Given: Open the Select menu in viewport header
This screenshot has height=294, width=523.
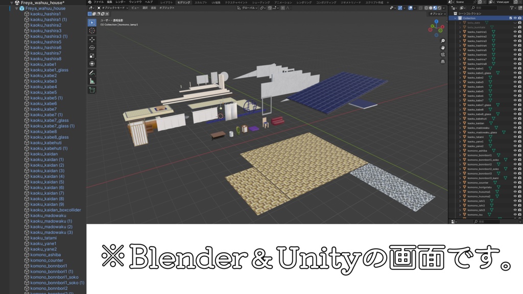Looking at the screenshot, I should coord(145,8).
